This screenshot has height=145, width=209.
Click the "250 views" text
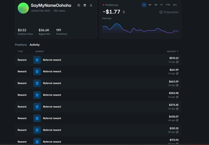59,11
